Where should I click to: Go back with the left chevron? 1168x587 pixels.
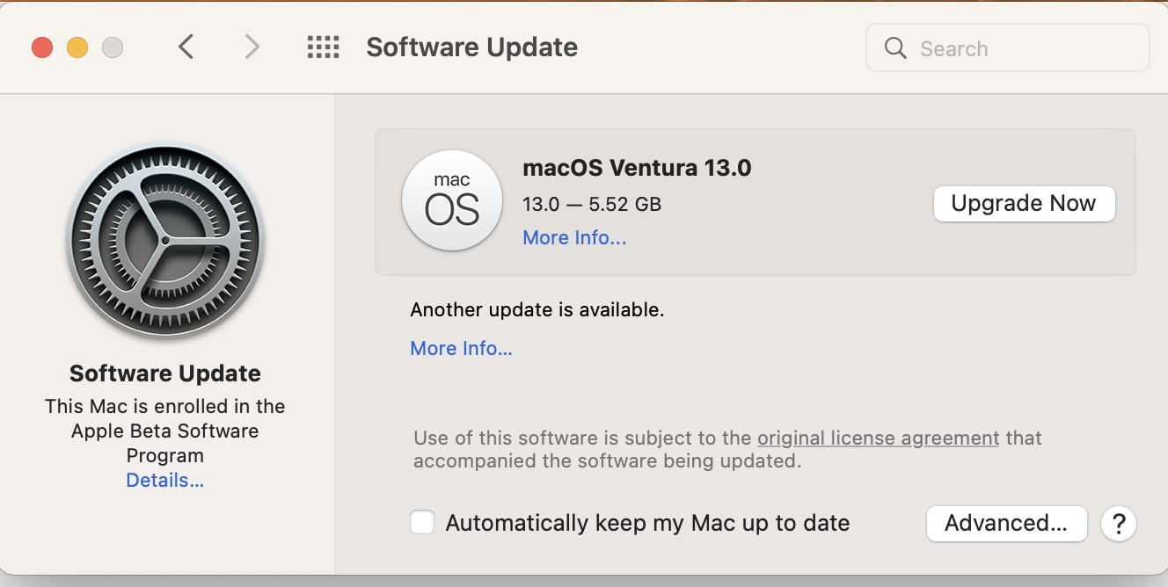coord(186,47)
